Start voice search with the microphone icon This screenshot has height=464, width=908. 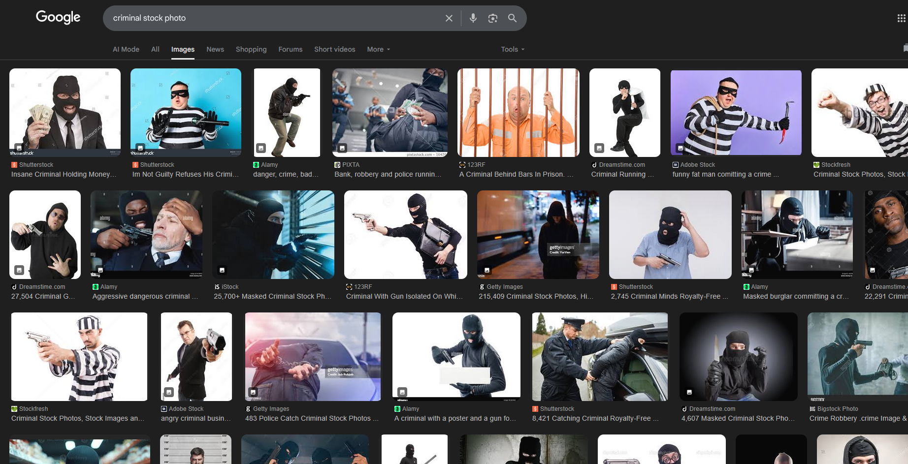pyautogui.click(x=473, y=18)
